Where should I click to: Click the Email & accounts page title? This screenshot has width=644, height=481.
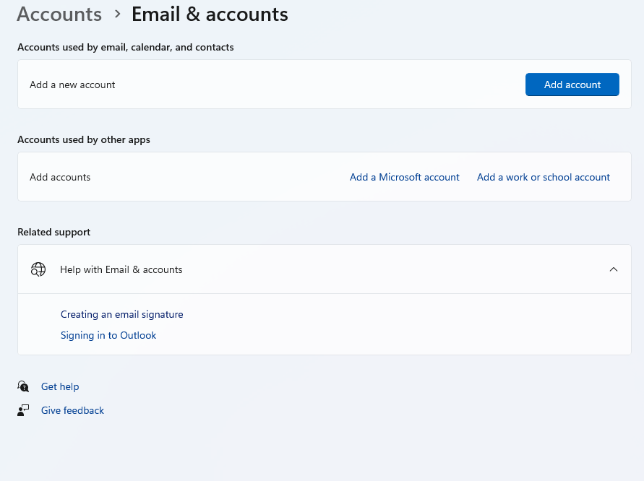coord(210,14)
